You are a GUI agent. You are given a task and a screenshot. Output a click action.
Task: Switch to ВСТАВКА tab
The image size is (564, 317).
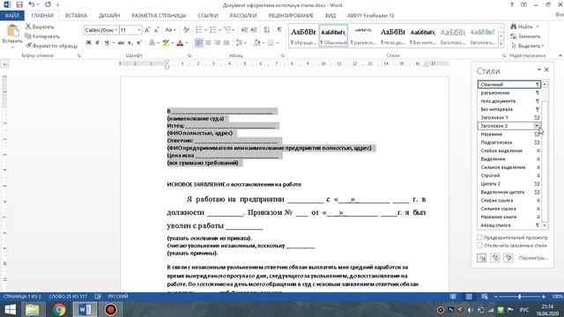[x=76, y=16]
